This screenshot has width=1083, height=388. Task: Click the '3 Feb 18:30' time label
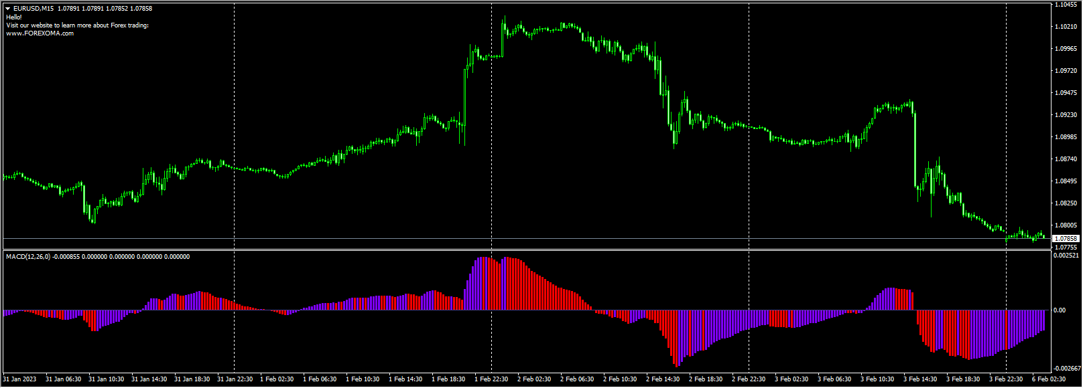pos(963,379)
